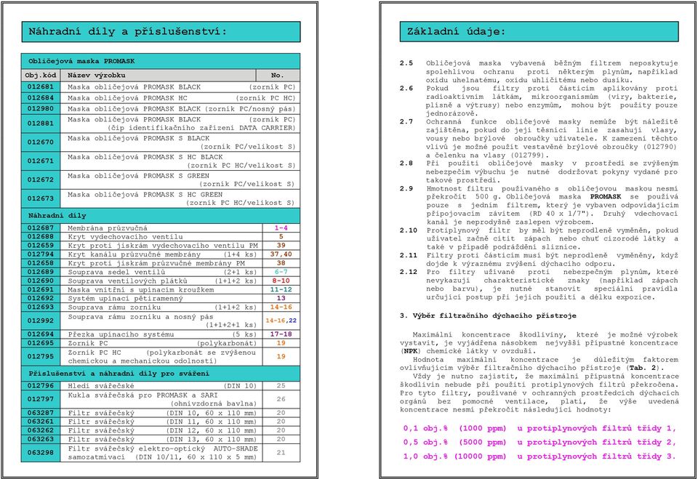Click the line "0,1 obj.% (1000 ppm)"
The image size is (698, 479).
[454, 429]
